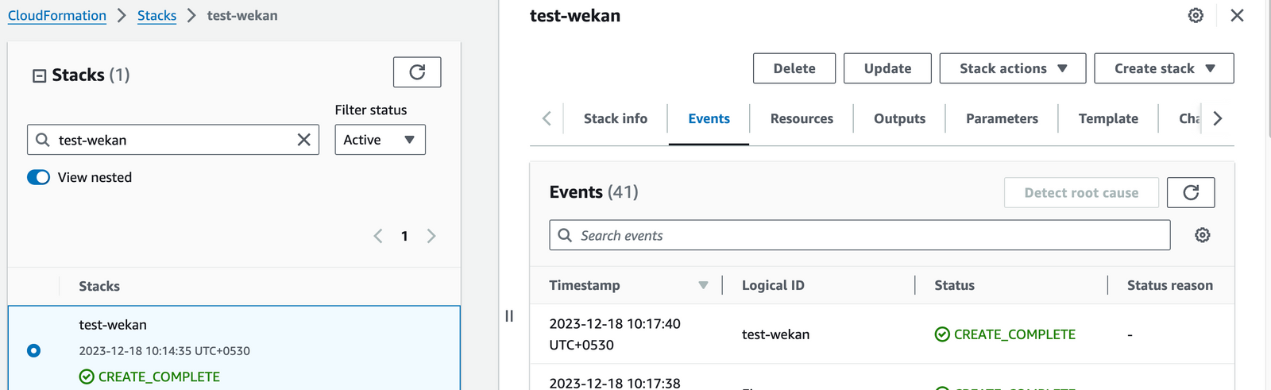The width and height of the screenshot is (1271, 390).
Task: Click the Update stack button
Action: [887, 68]
